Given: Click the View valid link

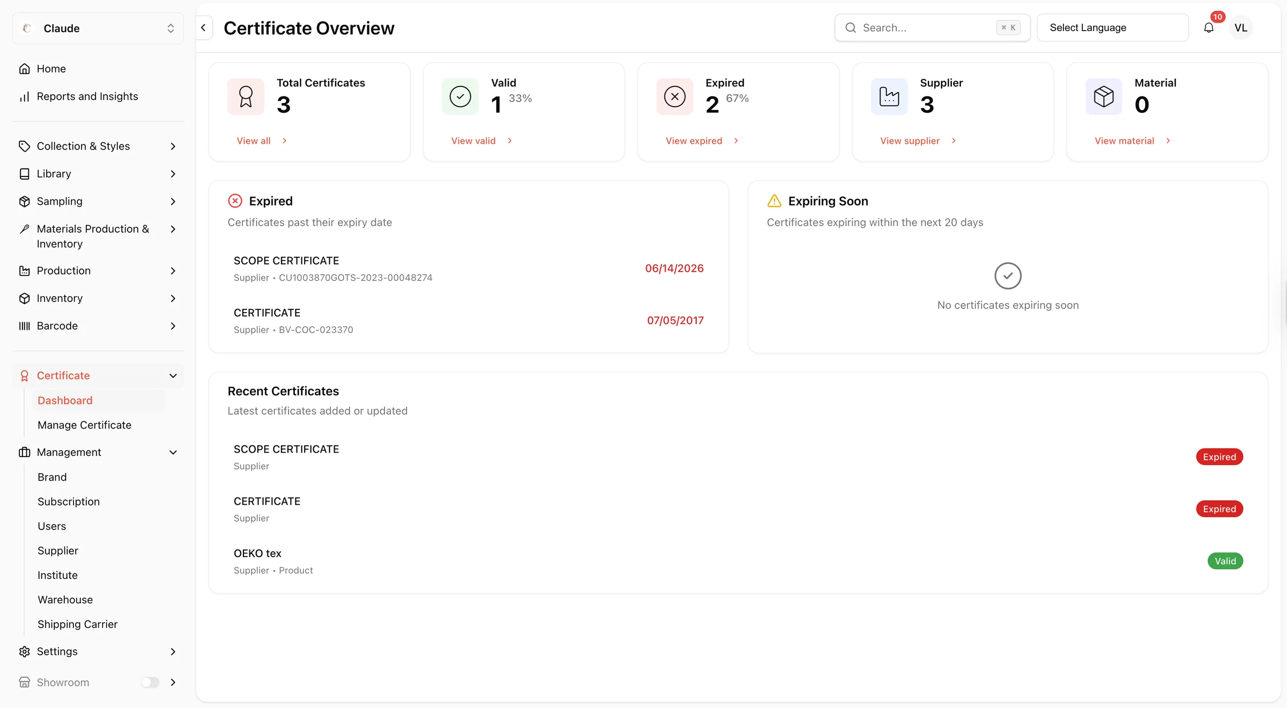Looking at the screenshot, I should [x=482, y=141].
